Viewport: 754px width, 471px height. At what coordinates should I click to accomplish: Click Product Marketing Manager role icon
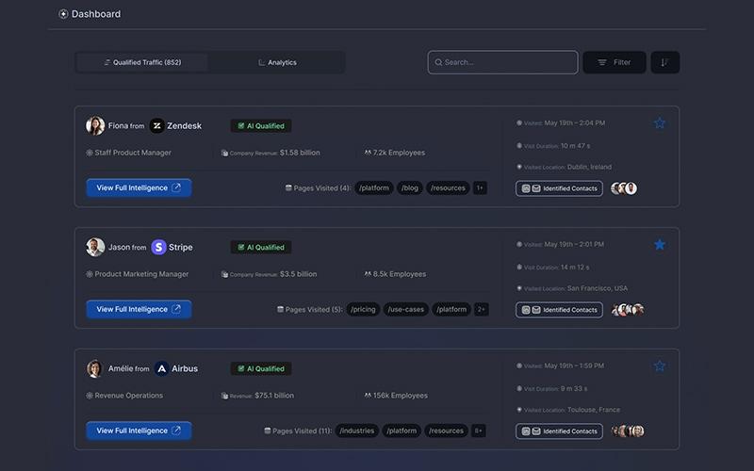coord(90,274)
